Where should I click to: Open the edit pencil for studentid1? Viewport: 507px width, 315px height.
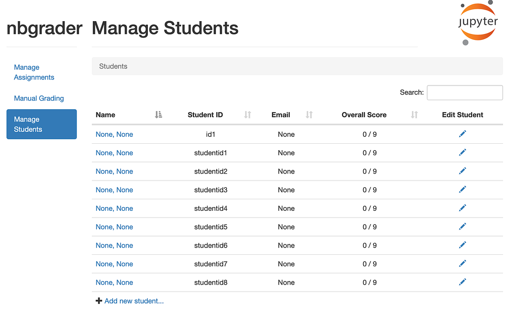(462, 152)
